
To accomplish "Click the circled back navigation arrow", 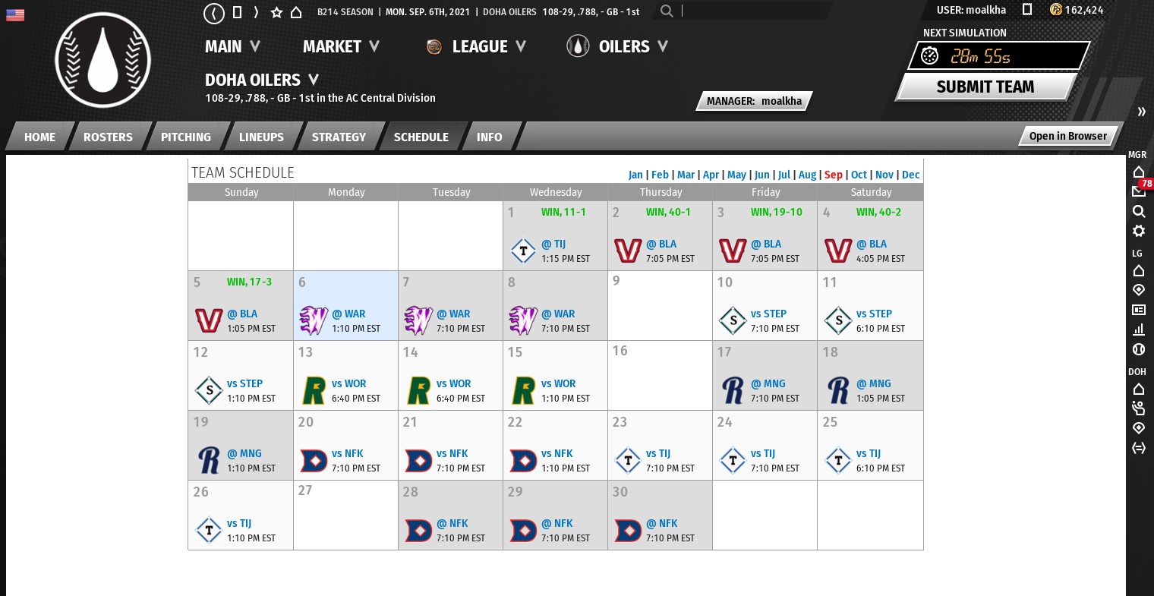I will 214,12.
